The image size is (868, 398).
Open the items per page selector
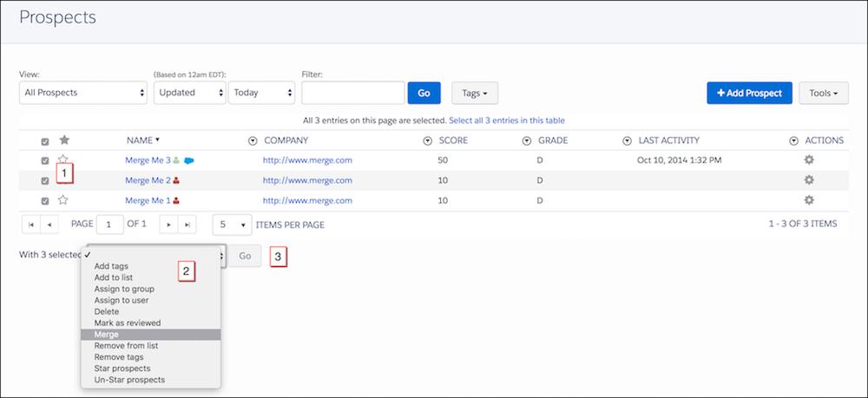(232, 224)
